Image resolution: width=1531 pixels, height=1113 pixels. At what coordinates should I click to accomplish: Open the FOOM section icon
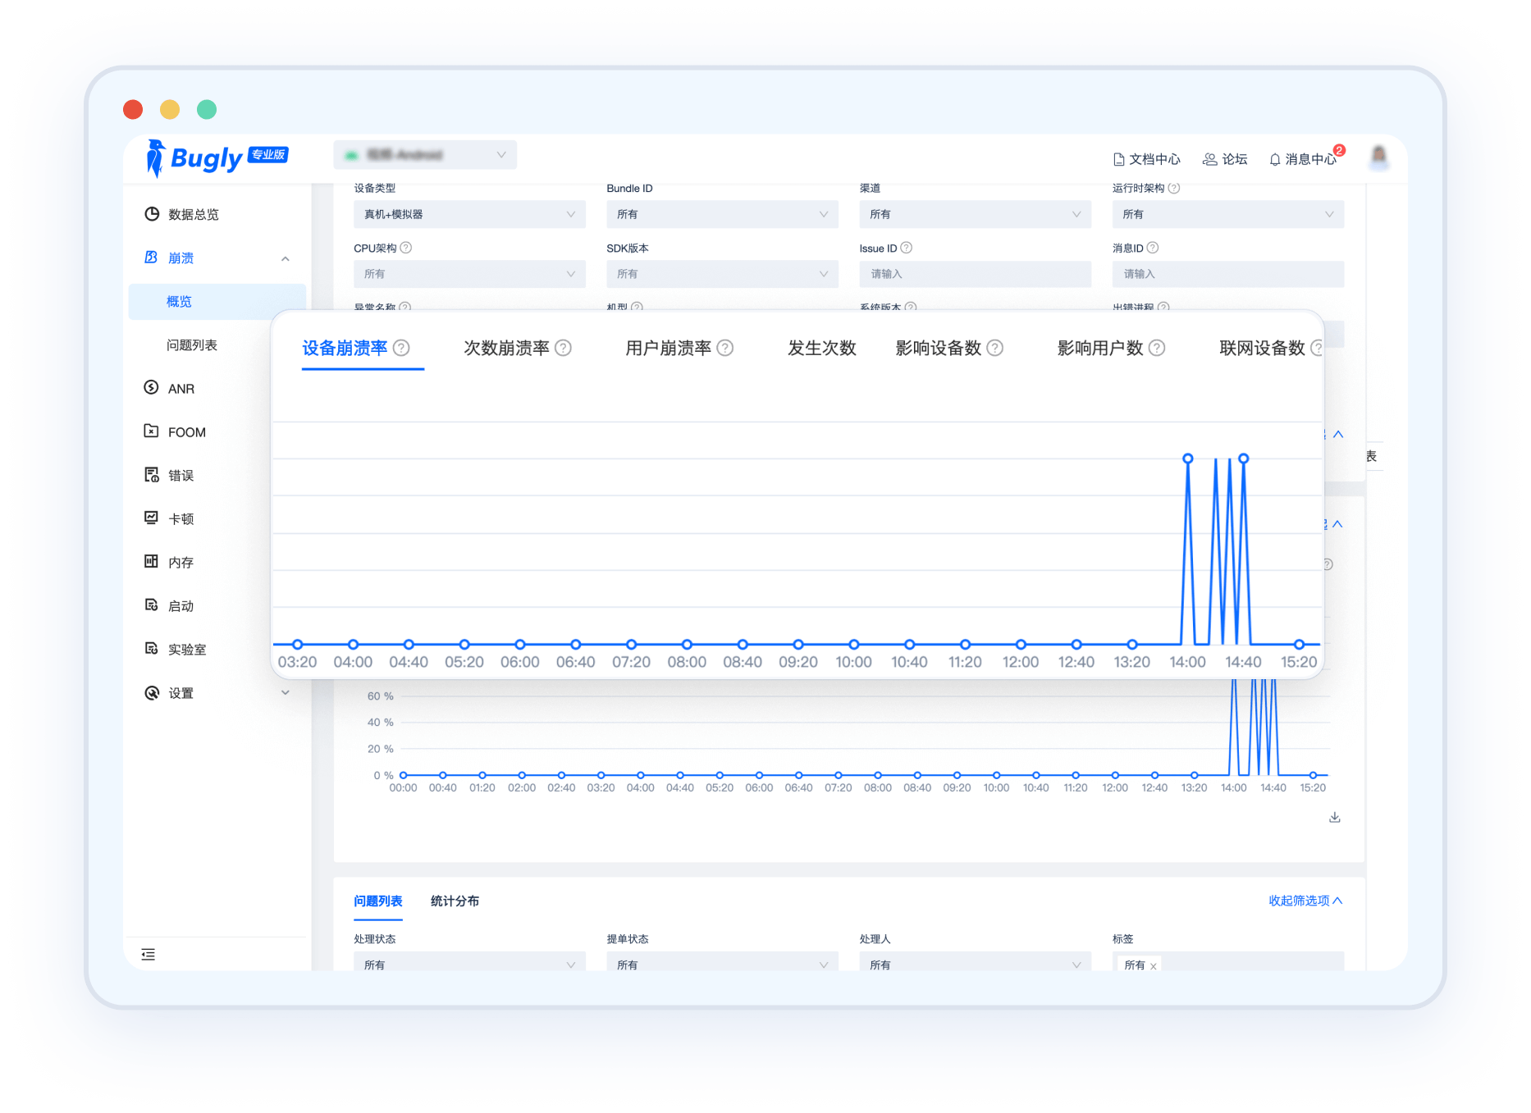pos(151,431)
